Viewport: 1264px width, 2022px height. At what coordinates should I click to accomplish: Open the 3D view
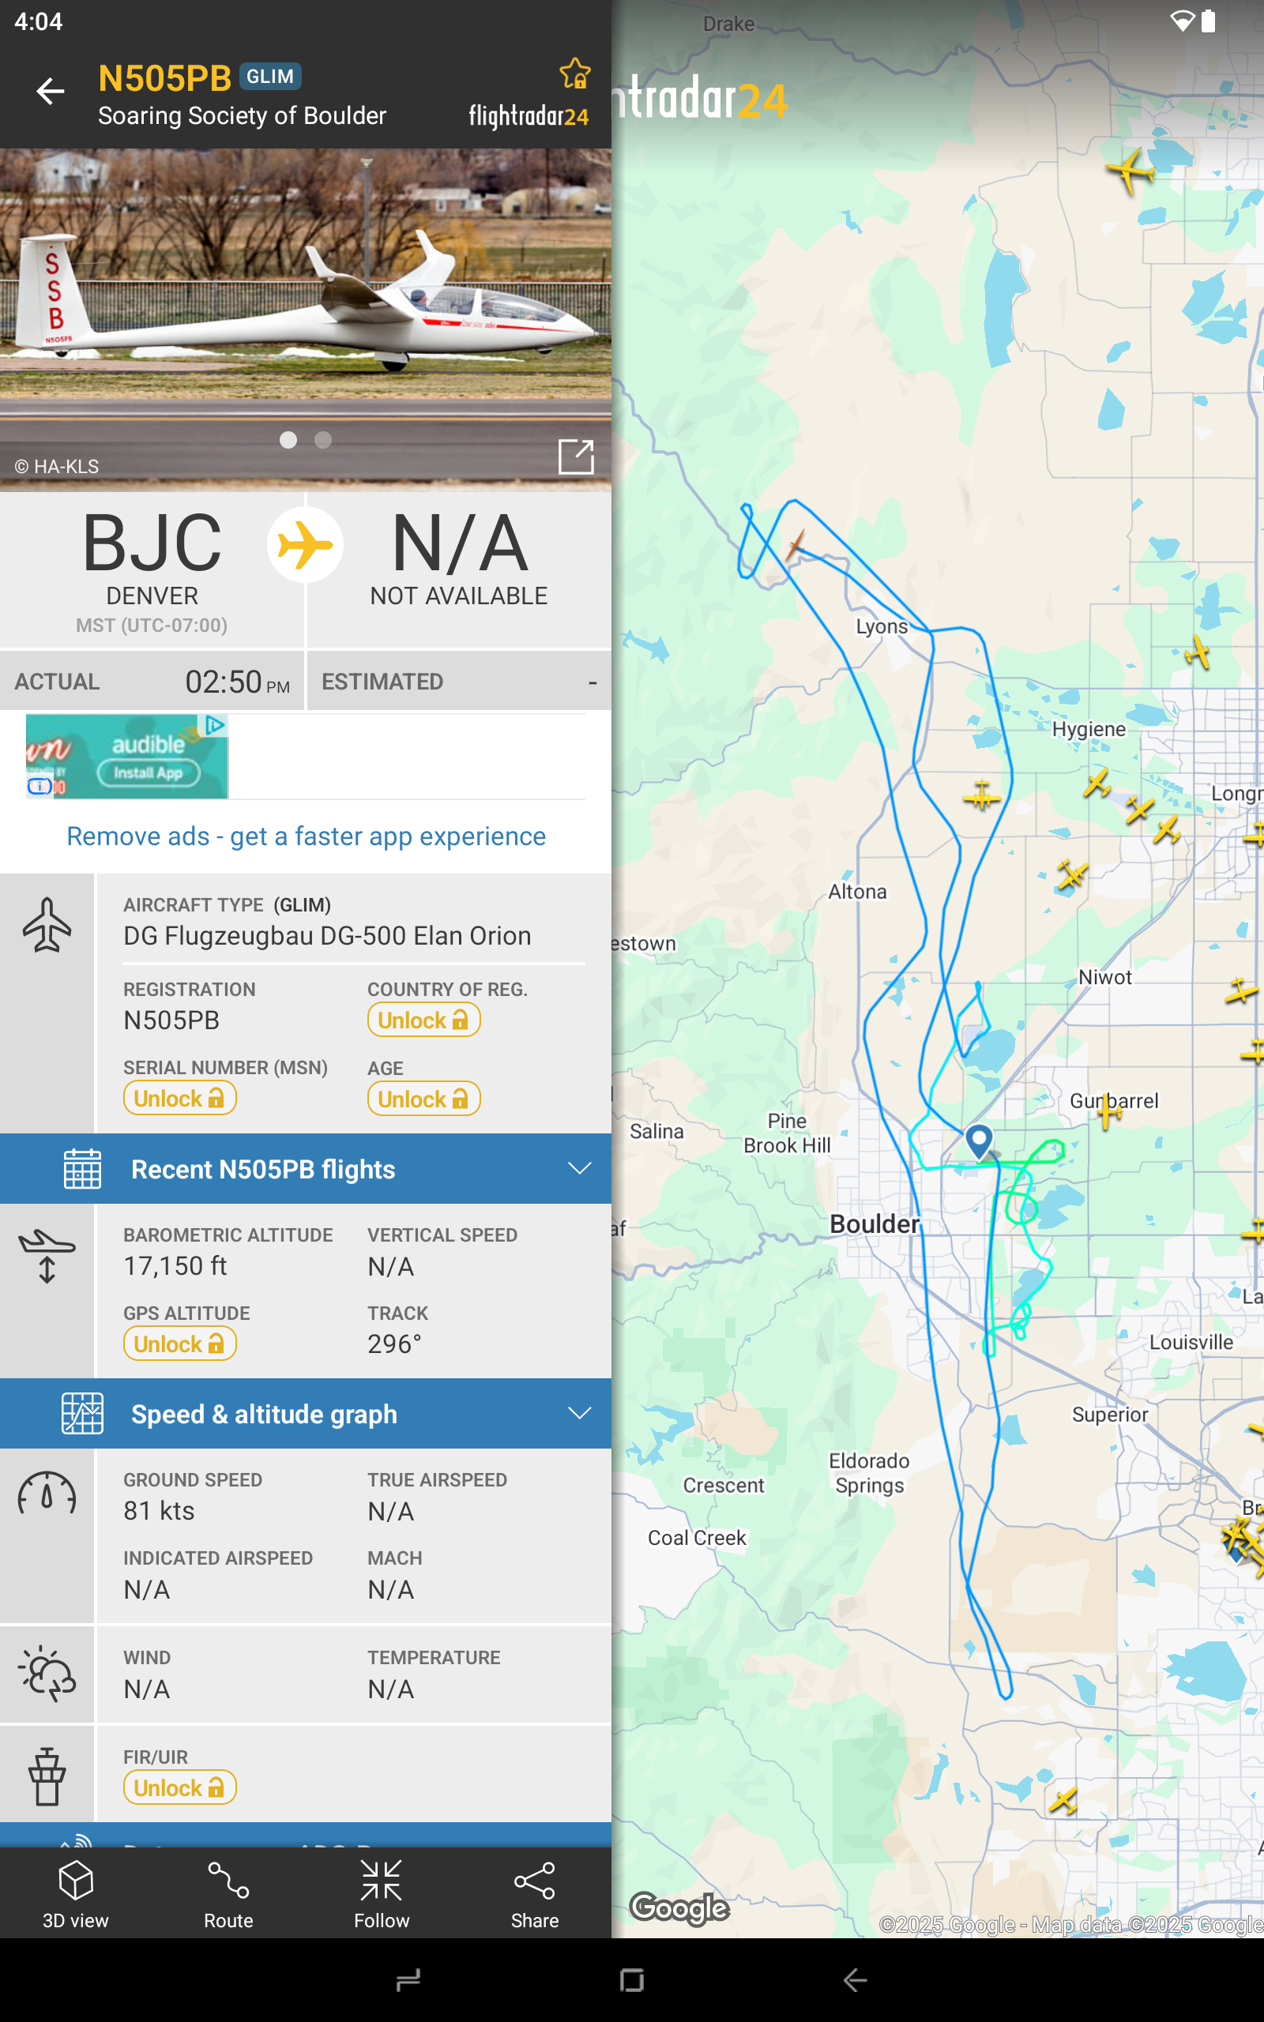(x=76, y=1892)
